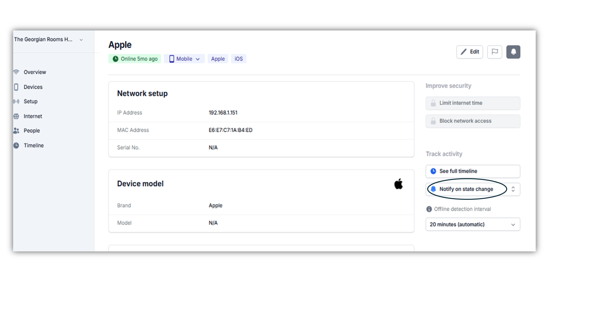Screen dimensions: 591x332
Task: Select MAC address E6:E7:C7:1A:B4:ED
Action: pos(230,130)
